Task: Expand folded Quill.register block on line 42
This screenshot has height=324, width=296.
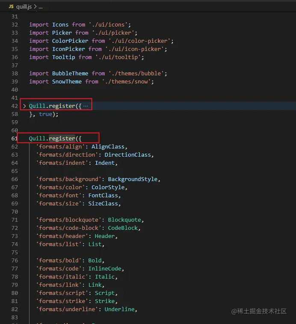Action: tap(24, 106)
